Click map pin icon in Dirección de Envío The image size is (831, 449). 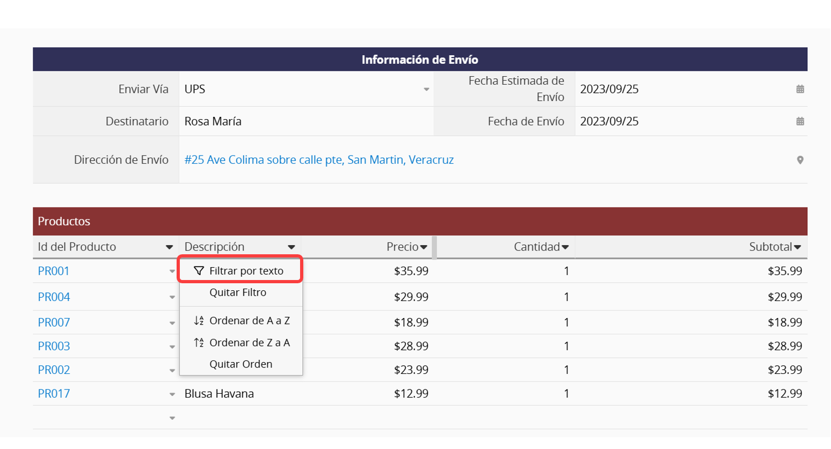(800, 160)
